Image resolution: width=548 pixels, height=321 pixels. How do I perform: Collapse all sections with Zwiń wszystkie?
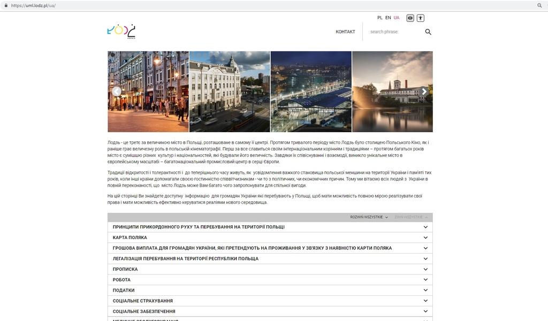click(x=411, y=217)
